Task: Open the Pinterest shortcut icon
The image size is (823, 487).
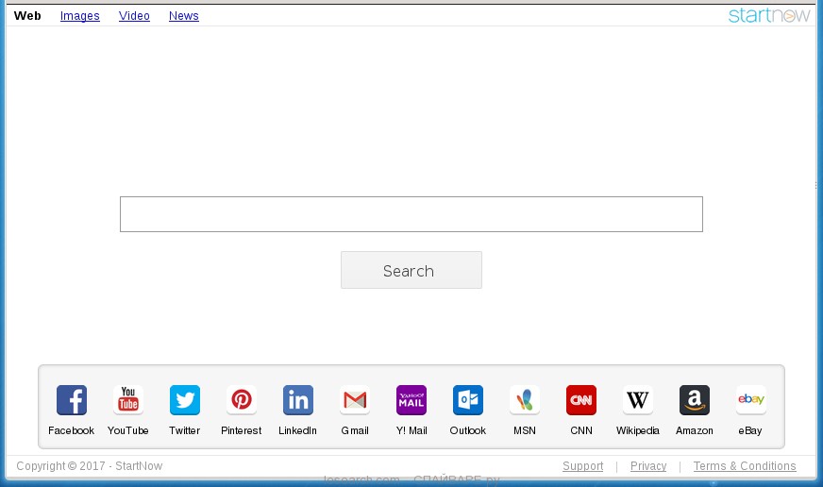Action: coord(242,400)
